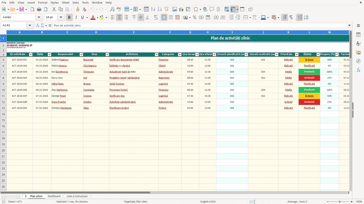
Task: Expand the formula bar
Action: [x=349, y=25]
